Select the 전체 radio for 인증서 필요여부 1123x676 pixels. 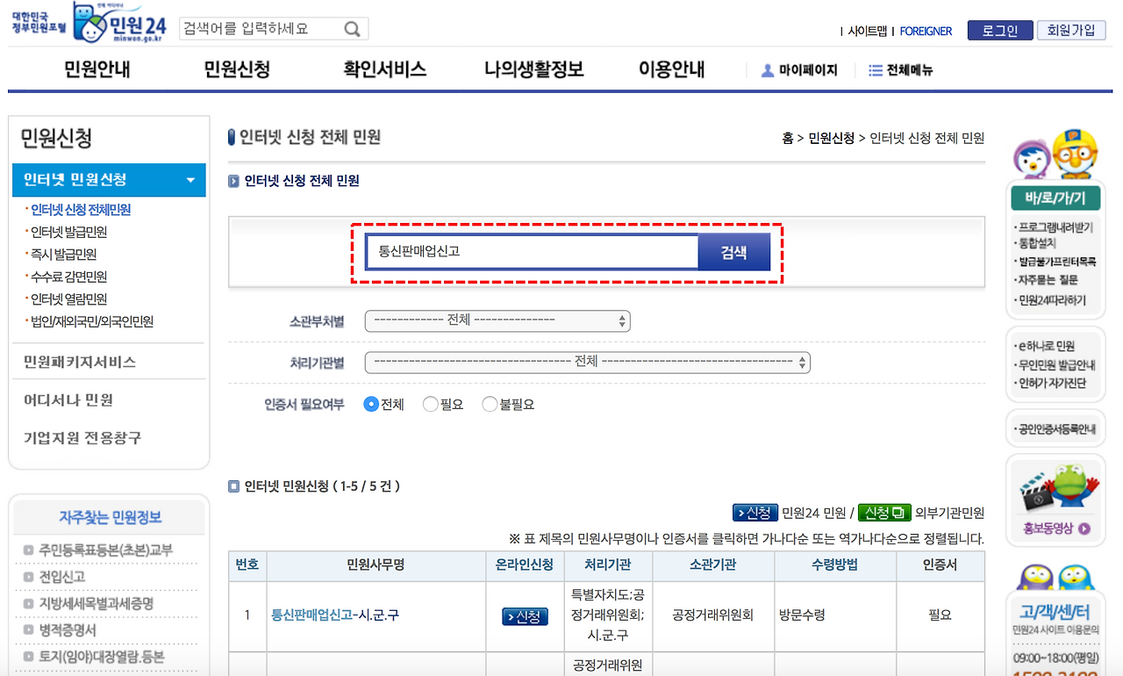(371, 405)
